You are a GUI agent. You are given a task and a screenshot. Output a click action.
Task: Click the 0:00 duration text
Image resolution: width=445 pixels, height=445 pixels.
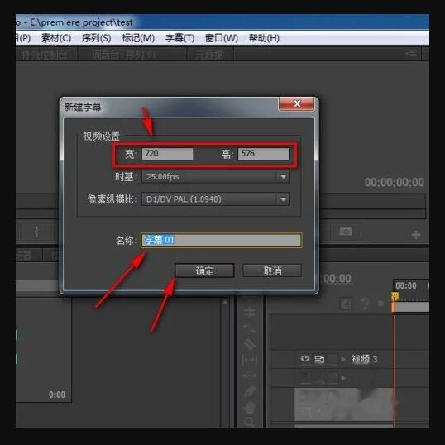pyautogui.click(x=57, y=395)
